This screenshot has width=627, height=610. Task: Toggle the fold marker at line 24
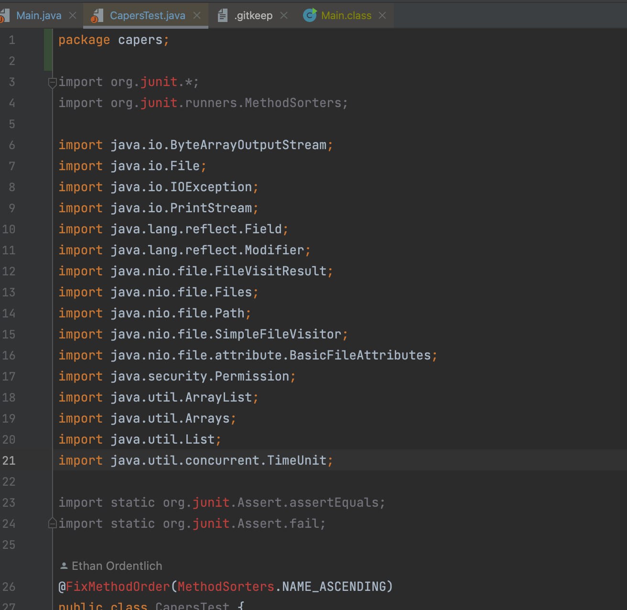53,524
